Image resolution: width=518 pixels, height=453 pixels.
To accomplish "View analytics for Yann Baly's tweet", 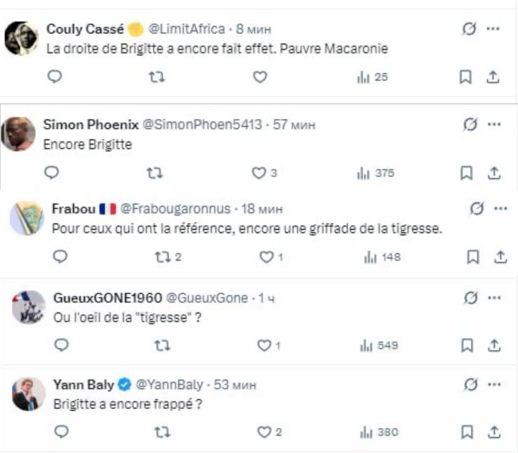I will [x=379, y=432].
